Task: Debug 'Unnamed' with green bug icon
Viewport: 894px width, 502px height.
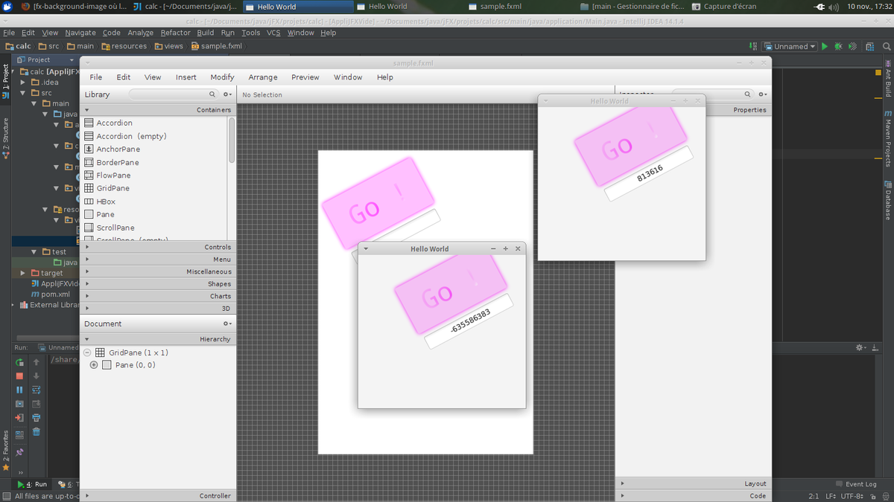Action: tap(838, 46)
